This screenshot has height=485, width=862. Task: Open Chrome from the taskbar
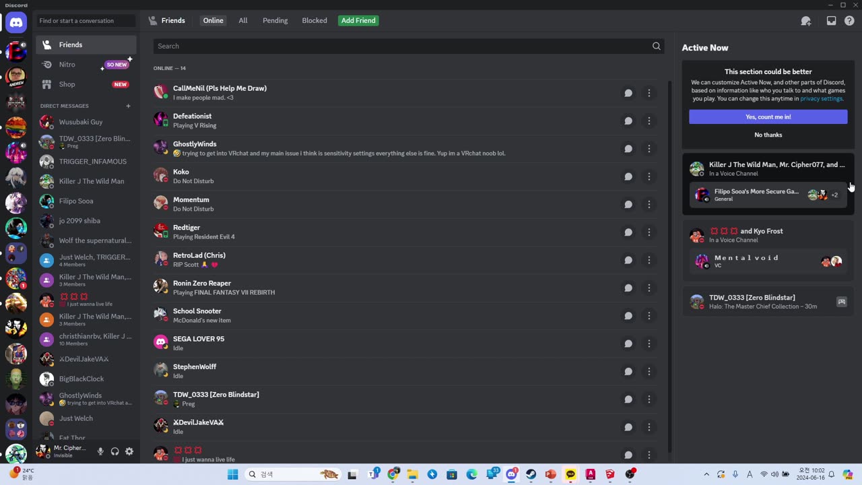click(393, 474)
